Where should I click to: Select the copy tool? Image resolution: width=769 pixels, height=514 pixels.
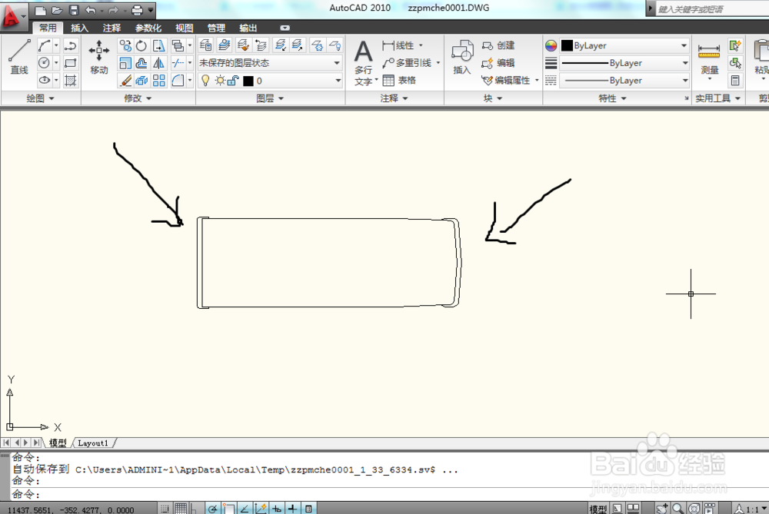tap(125, 46)
